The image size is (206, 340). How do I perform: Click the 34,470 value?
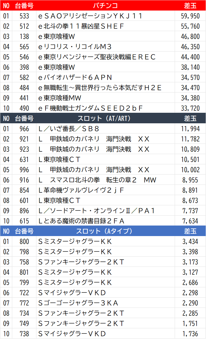[x=190, y=88]
